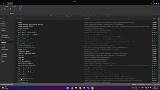Click the Select none button label
The height and width of the screenshot is (90, 160).
14,9
